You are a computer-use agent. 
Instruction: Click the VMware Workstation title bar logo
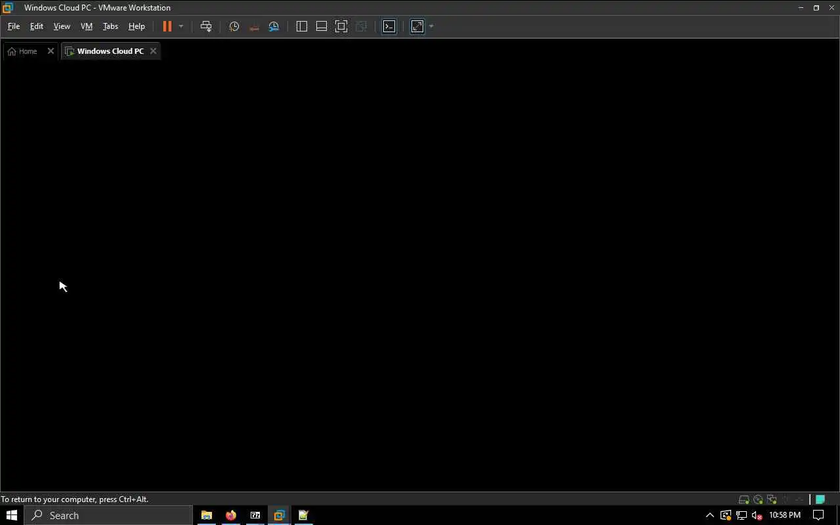point(8,8)
